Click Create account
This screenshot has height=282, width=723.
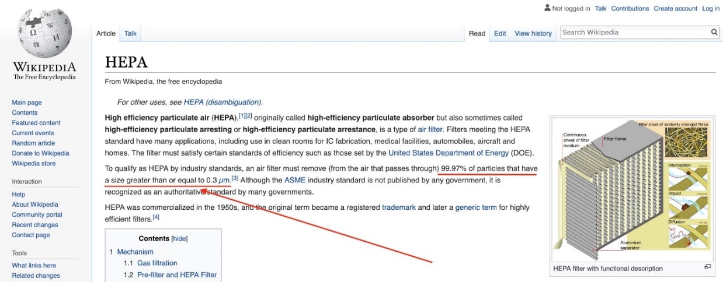pyautogui.click(x=676, y=8)
